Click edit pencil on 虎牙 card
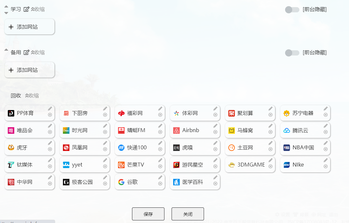This screenshot has width=349, height=223. coord(50,143)
